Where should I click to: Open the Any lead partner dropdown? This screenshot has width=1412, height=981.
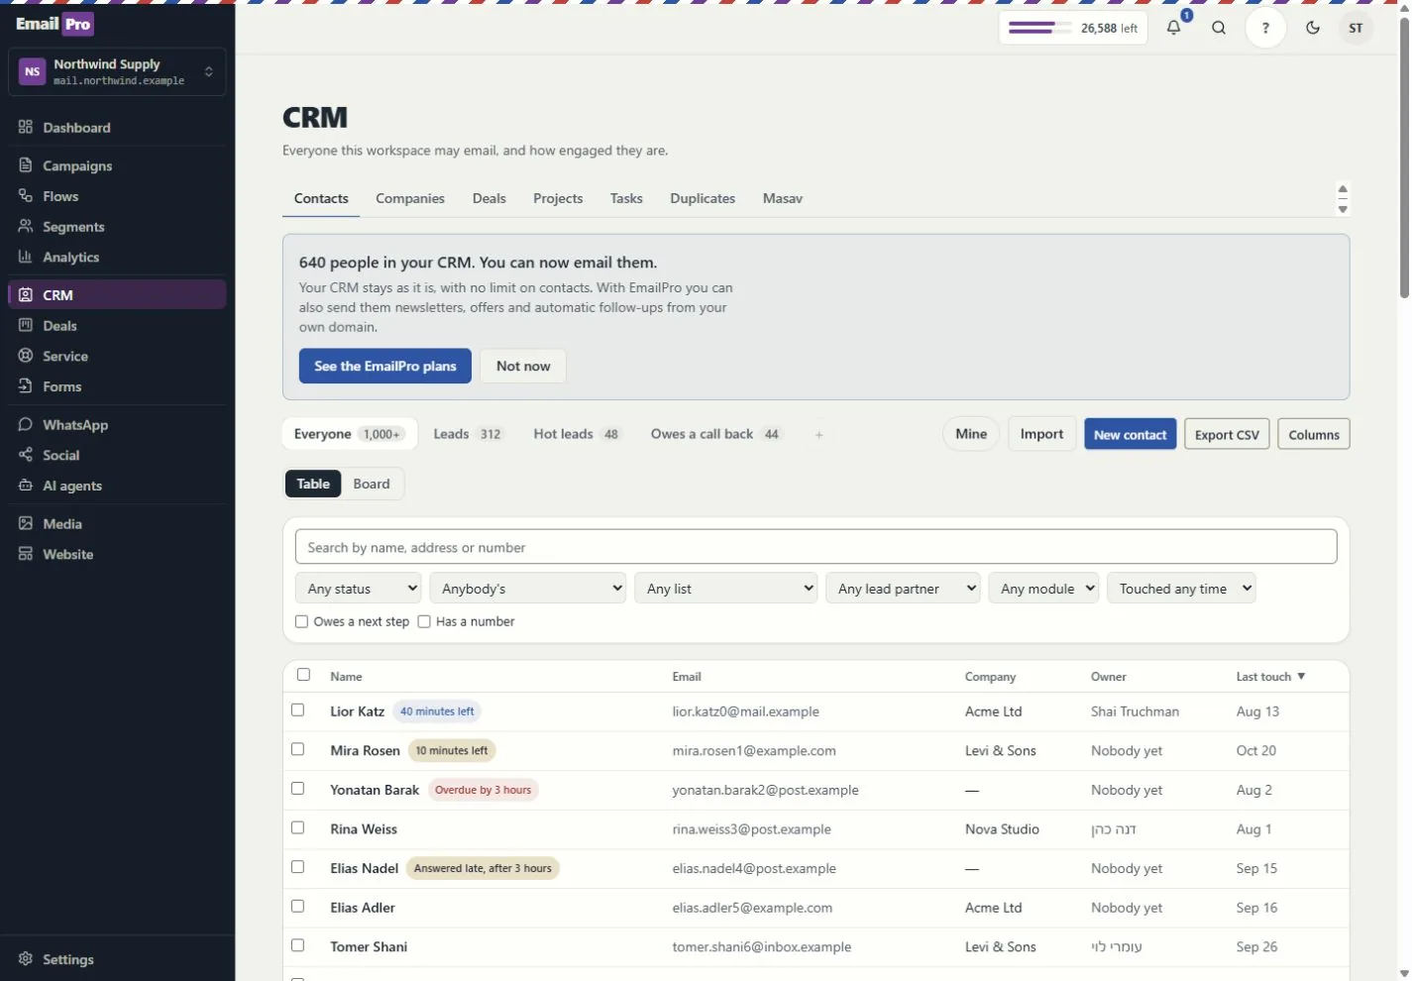click(x=903, y=589)
